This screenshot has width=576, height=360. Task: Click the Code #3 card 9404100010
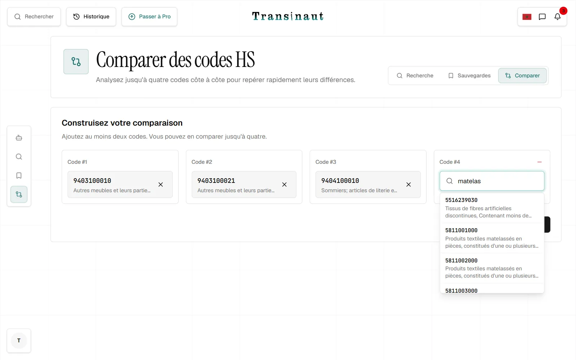point(368,185)
